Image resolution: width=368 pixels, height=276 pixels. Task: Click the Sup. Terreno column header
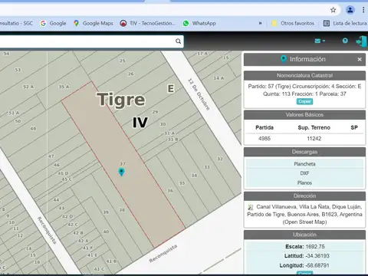314,127
